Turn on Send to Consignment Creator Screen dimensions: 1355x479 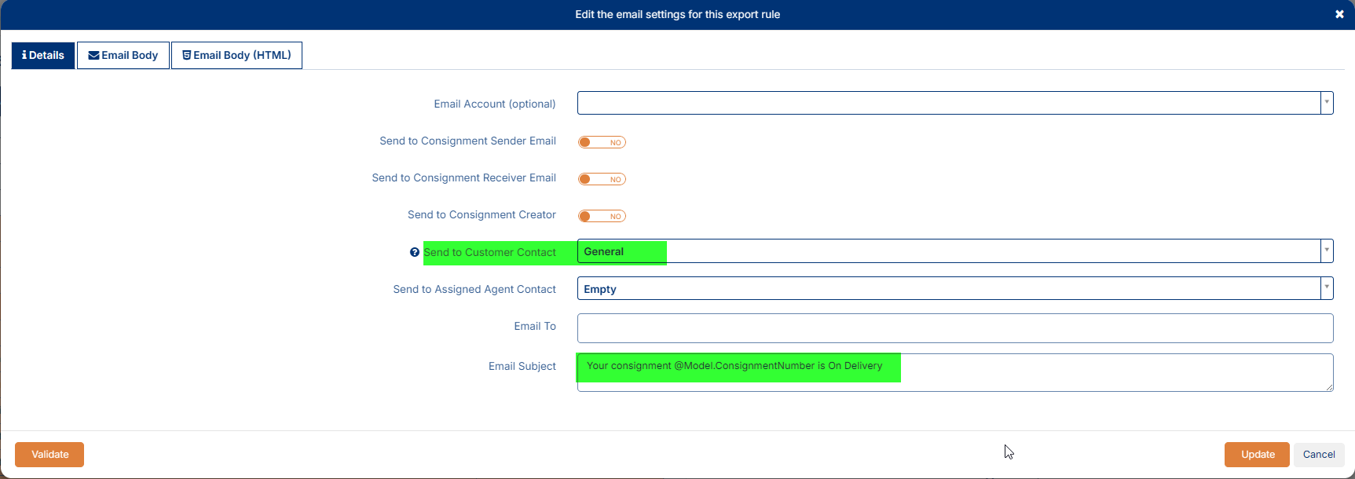click(602, 216)
